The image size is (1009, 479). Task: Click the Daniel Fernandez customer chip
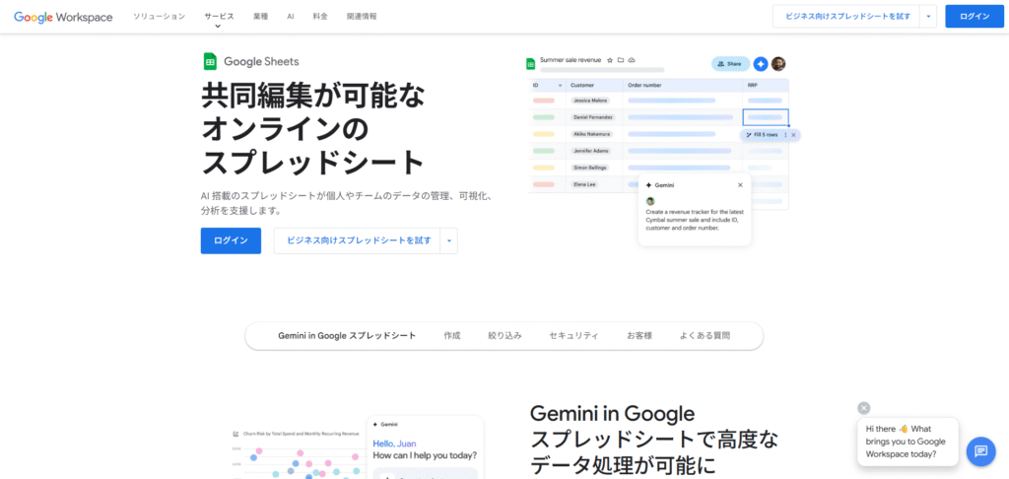(592, 117)
